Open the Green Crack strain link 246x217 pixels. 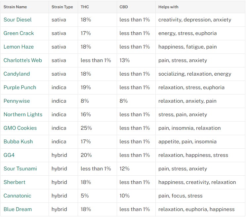pyautogui.click(x=19, y=33)
